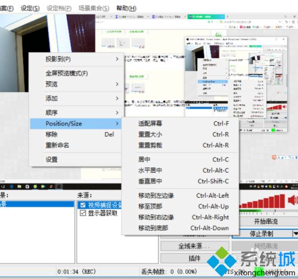Adjust desktop volume on red bar slider
This screenshot has height=279, width=298.
[x=262, y=201]
